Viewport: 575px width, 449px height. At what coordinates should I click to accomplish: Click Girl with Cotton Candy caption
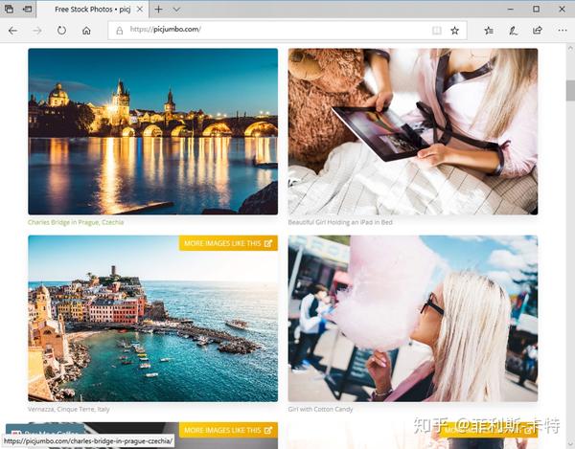[x=320, y=409]
